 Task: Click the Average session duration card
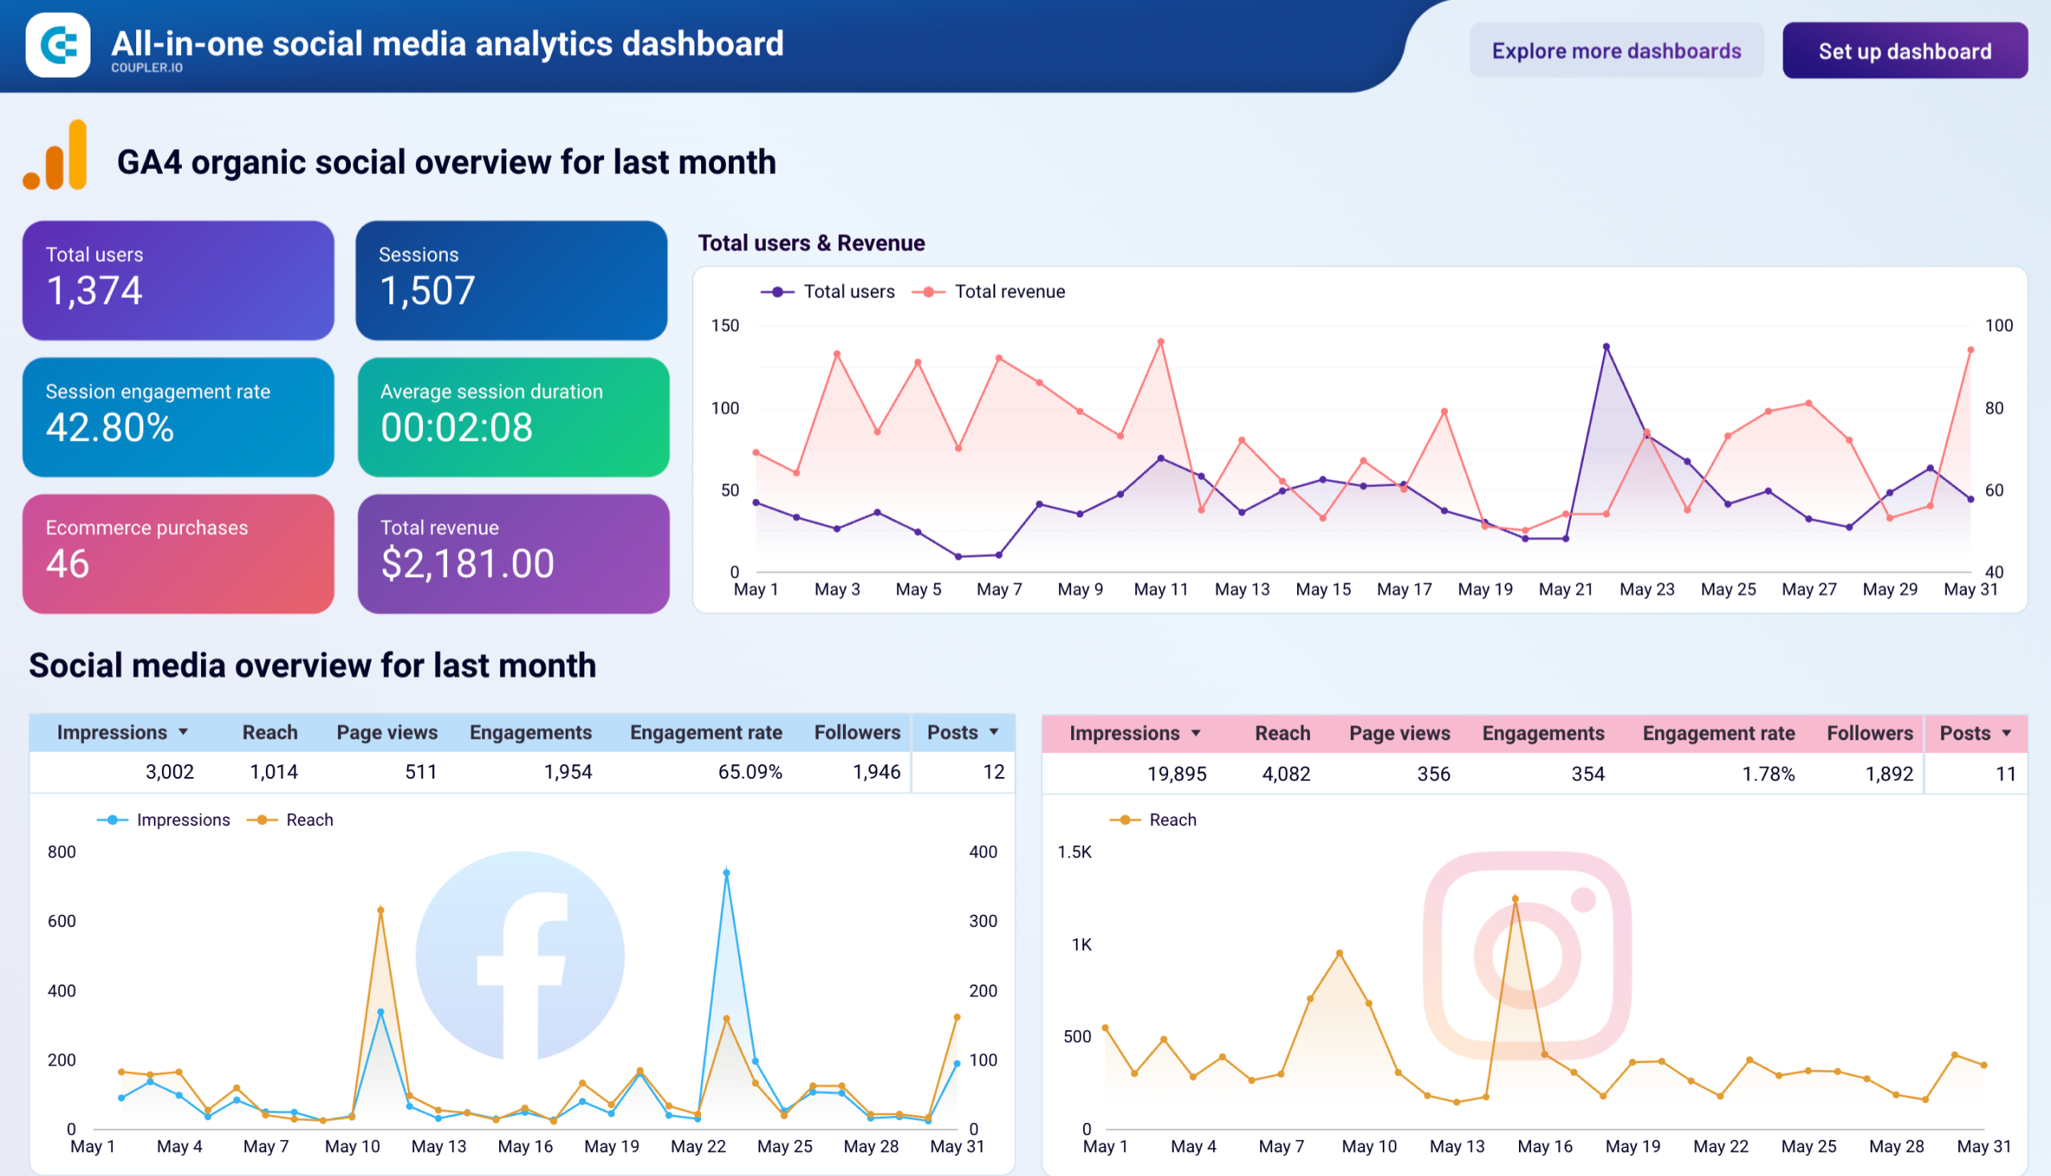[x=512, y=417]
